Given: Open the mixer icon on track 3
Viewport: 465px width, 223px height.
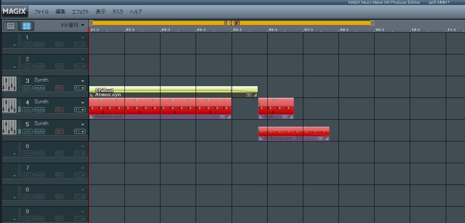Looking at the screenshot, I should 9,84.
